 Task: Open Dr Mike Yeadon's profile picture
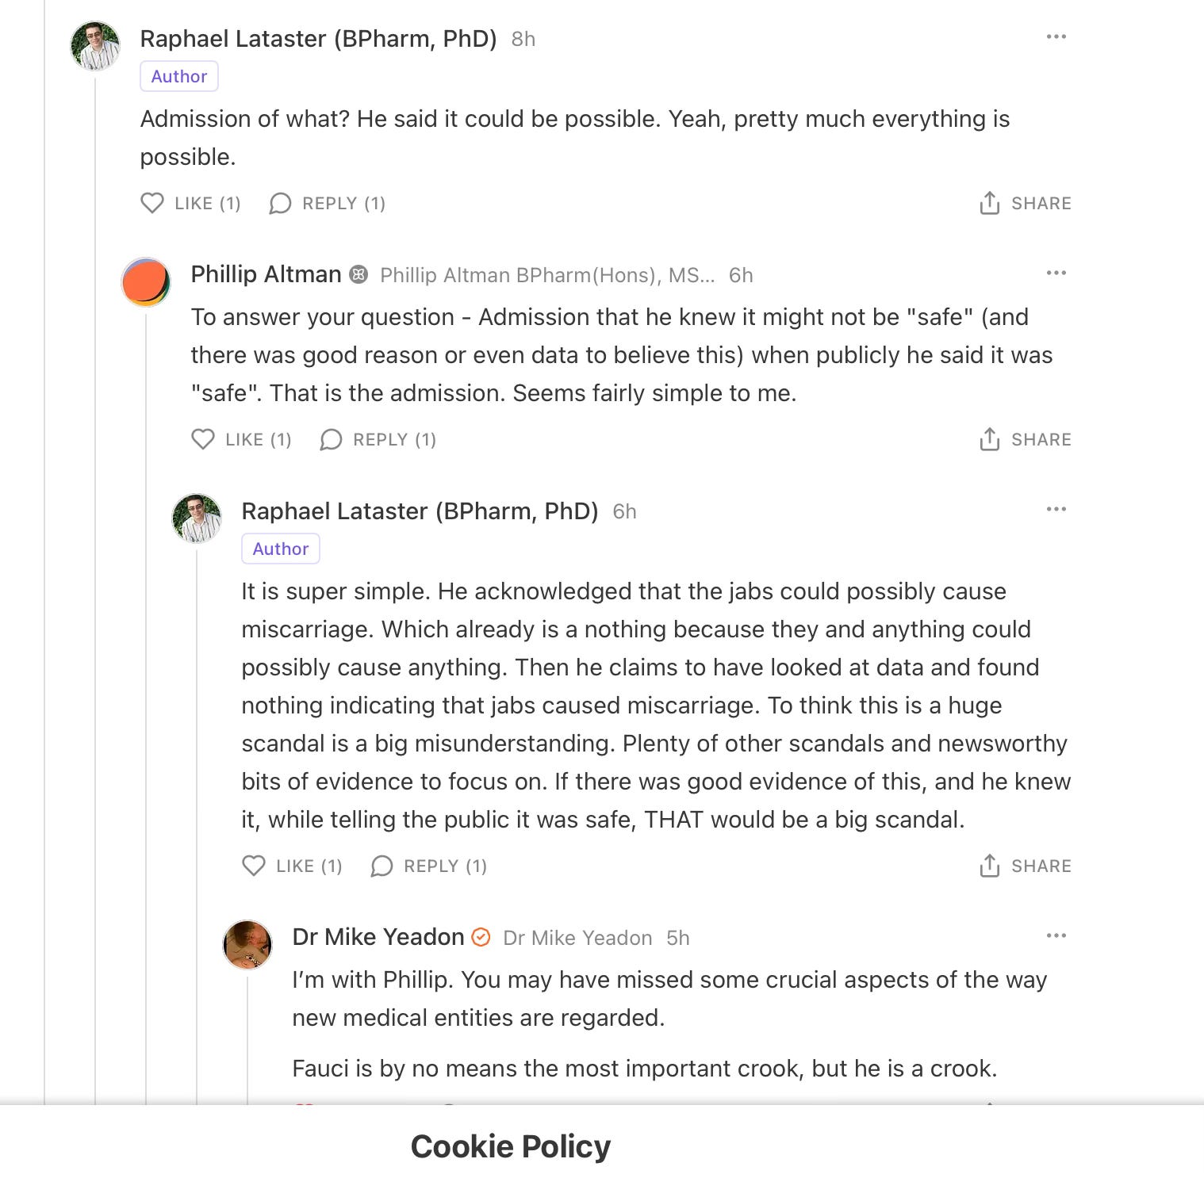(x=247, y=945)
